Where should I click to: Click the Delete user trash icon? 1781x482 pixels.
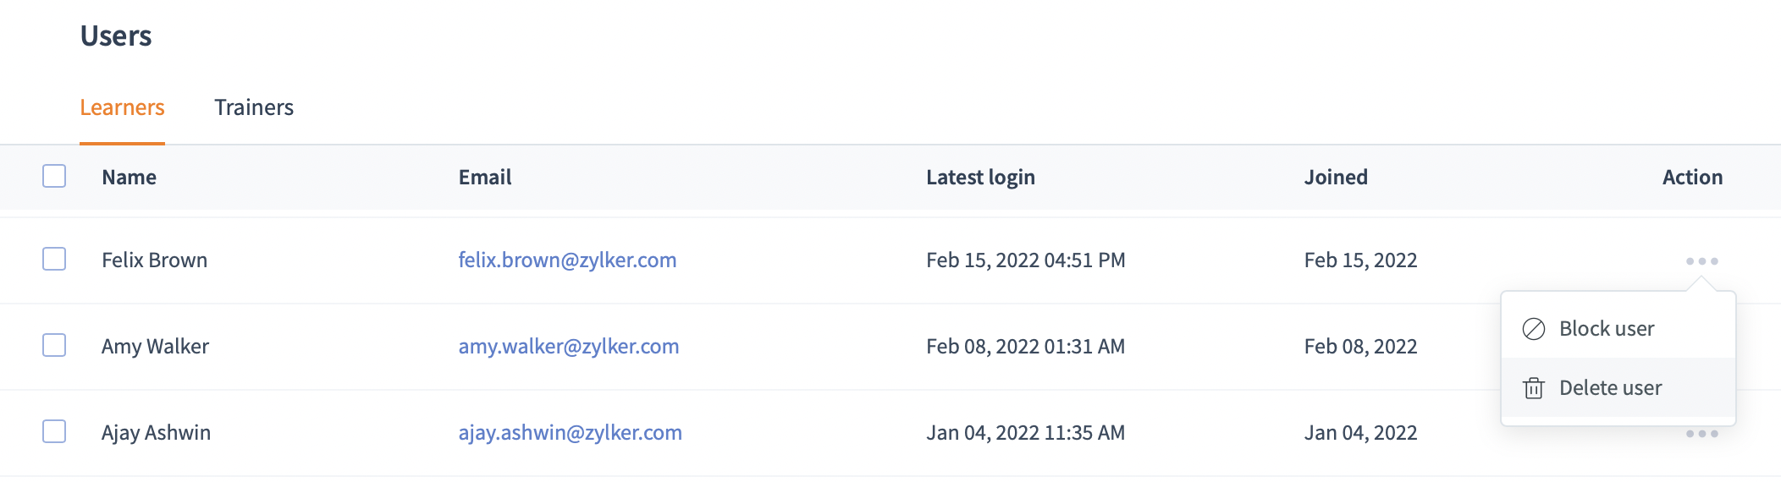click(x=1534, y=388)
